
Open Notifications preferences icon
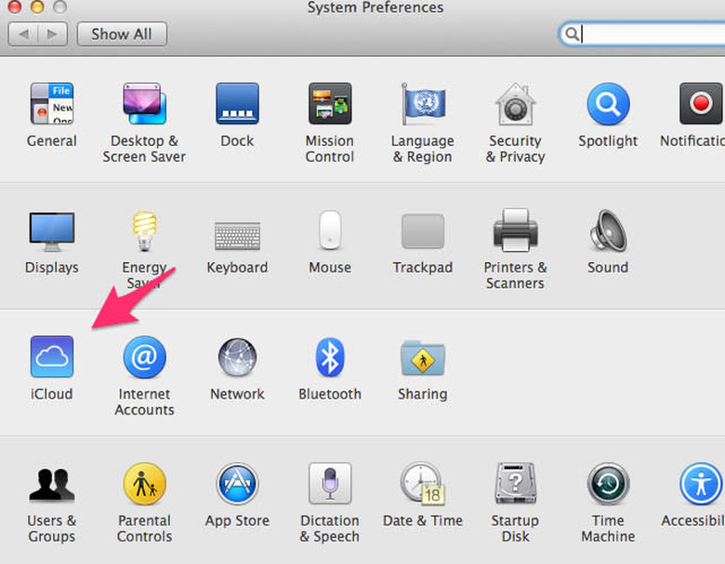click(701, 103)
